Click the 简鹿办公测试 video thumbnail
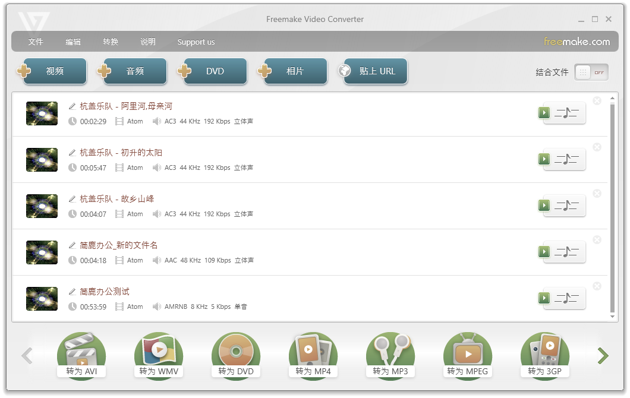Viewport: 630px width, 398px height. click(41, 298)
